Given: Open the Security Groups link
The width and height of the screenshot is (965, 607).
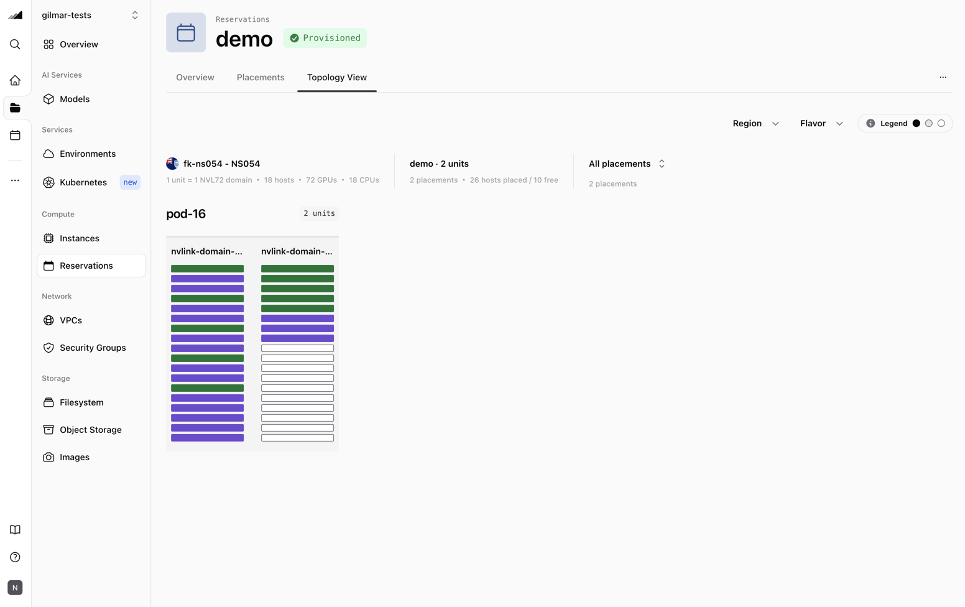Looking at the screenshot, I should 91,348.
